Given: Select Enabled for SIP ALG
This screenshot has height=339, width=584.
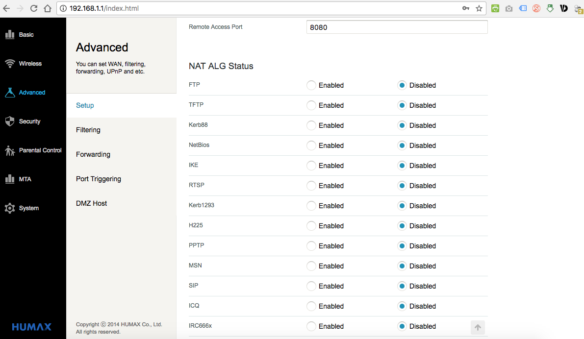Looking at the screenshot, I should [311, 286].
